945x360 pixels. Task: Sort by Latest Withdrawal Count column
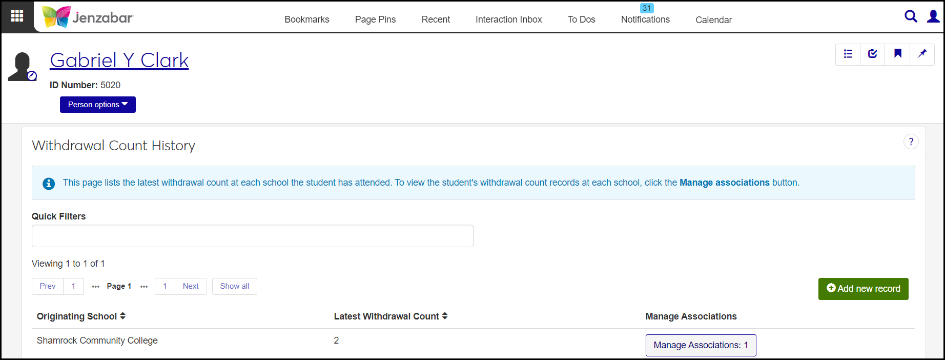391,316
